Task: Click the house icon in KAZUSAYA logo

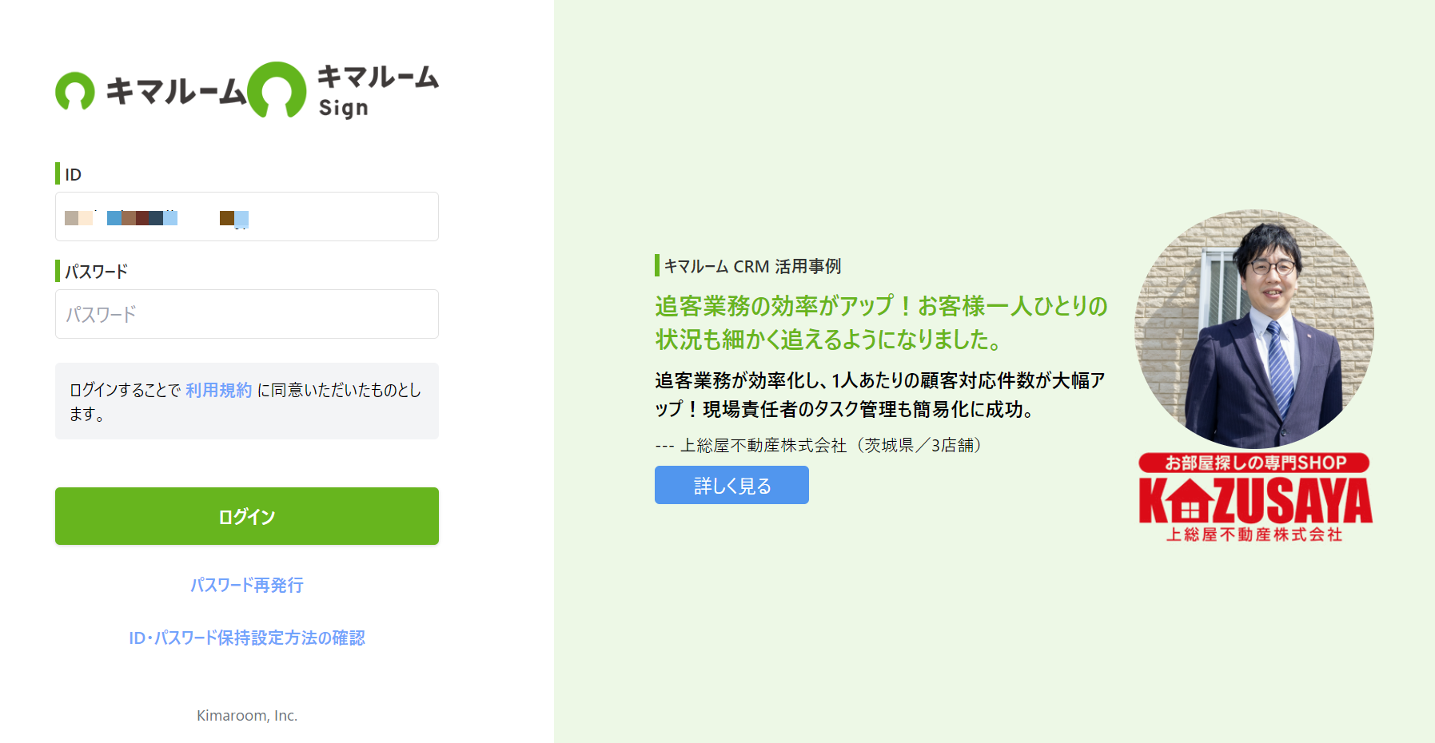Action: [1190, 500]
